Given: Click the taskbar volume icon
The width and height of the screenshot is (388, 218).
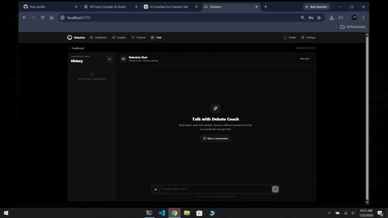Looking at the screenshot, I should [x=353, y=213].
